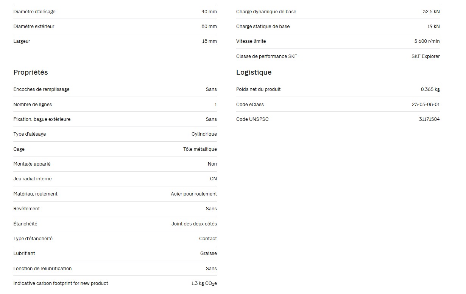Click the Cylindrique bore type value

(x=204, y=134)
